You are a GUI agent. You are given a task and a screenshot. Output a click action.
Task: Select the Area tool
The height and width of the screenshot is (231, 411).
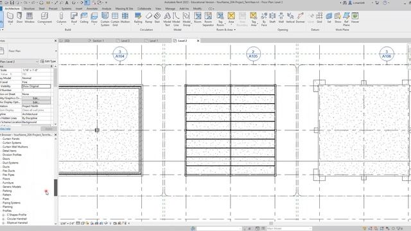(231, 18)
